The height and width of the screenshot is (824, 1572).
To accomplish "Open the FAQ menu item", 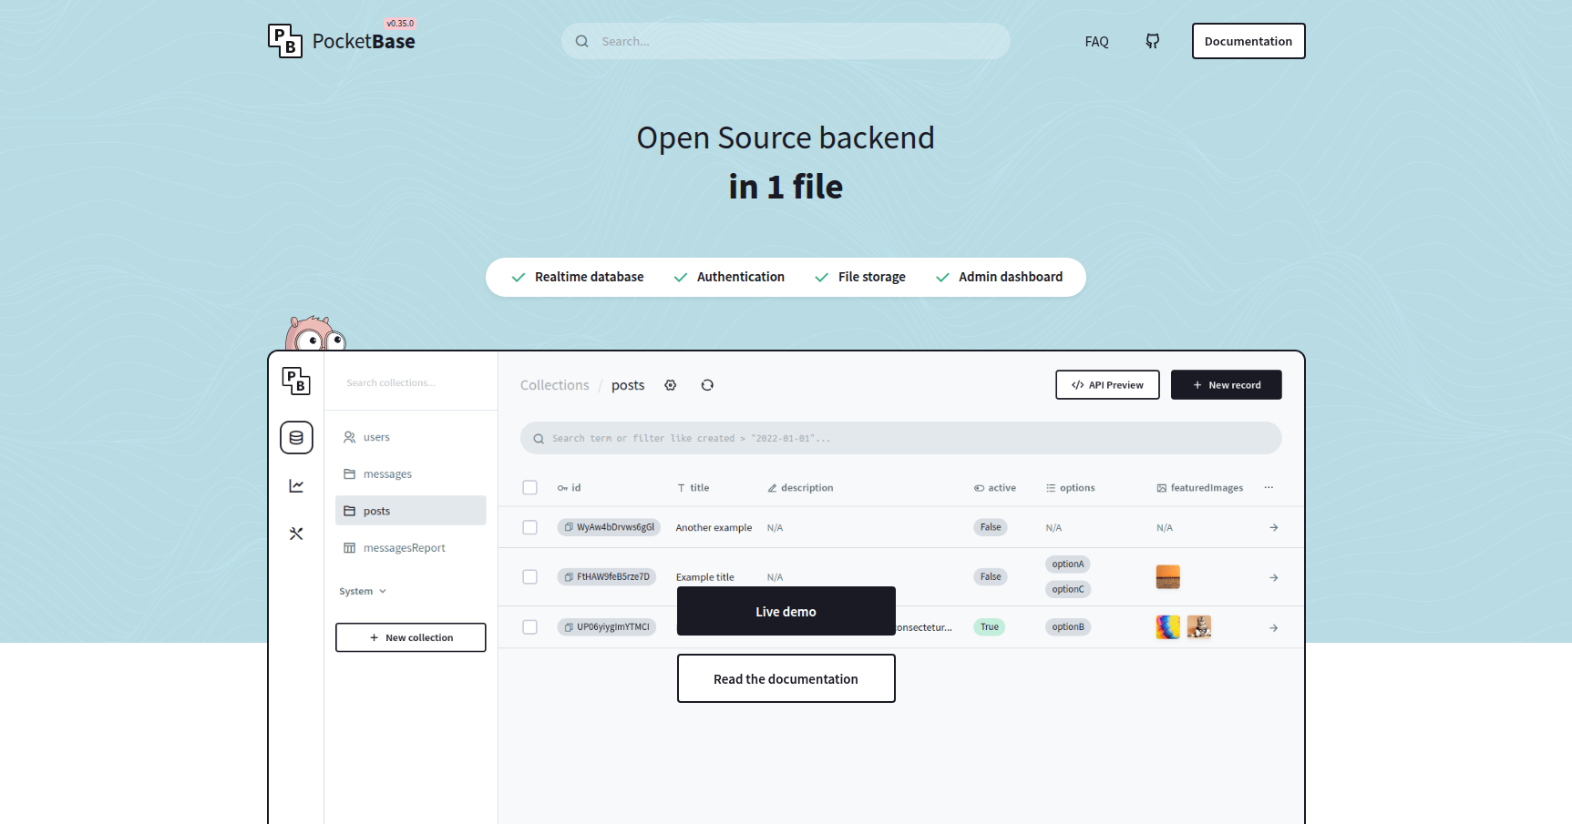I will (x=1096, y=41).
